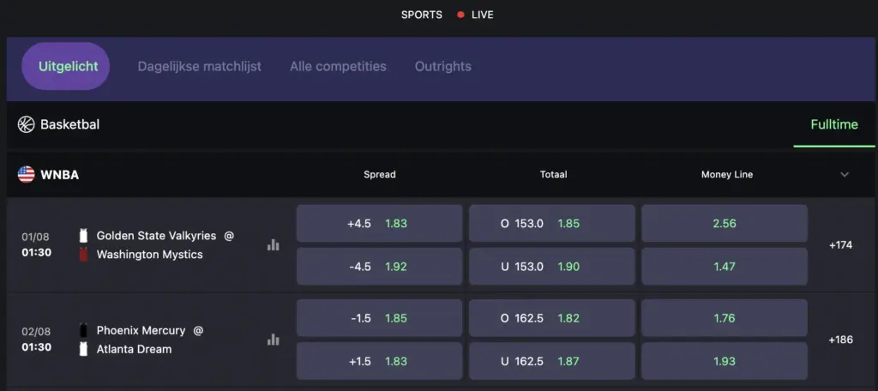Click the basketball sport icon
Viewport: 878px width, 391px height.
coord(27,124)
